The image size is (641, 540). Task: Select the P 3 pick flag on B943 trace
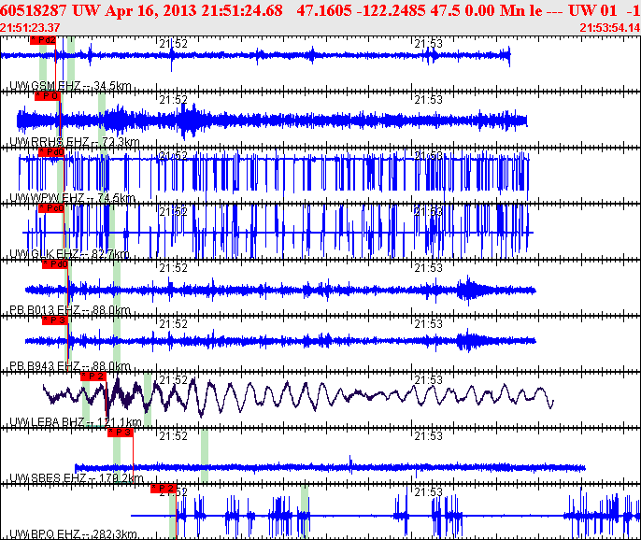tap(55, 320)
